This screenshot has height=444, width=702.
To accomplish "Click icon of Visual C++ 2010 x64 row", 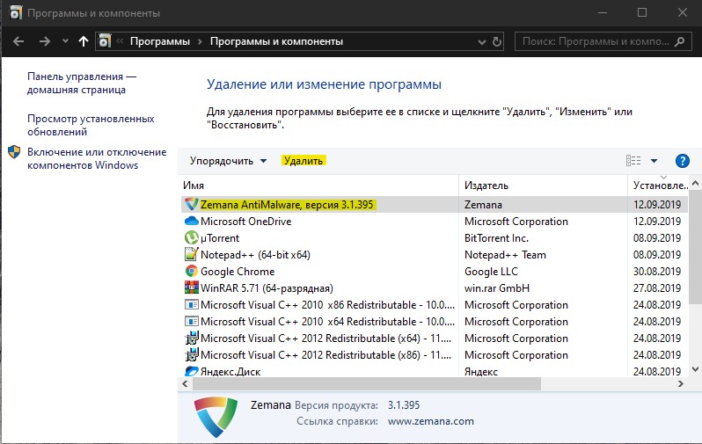I will coord(192,322).
